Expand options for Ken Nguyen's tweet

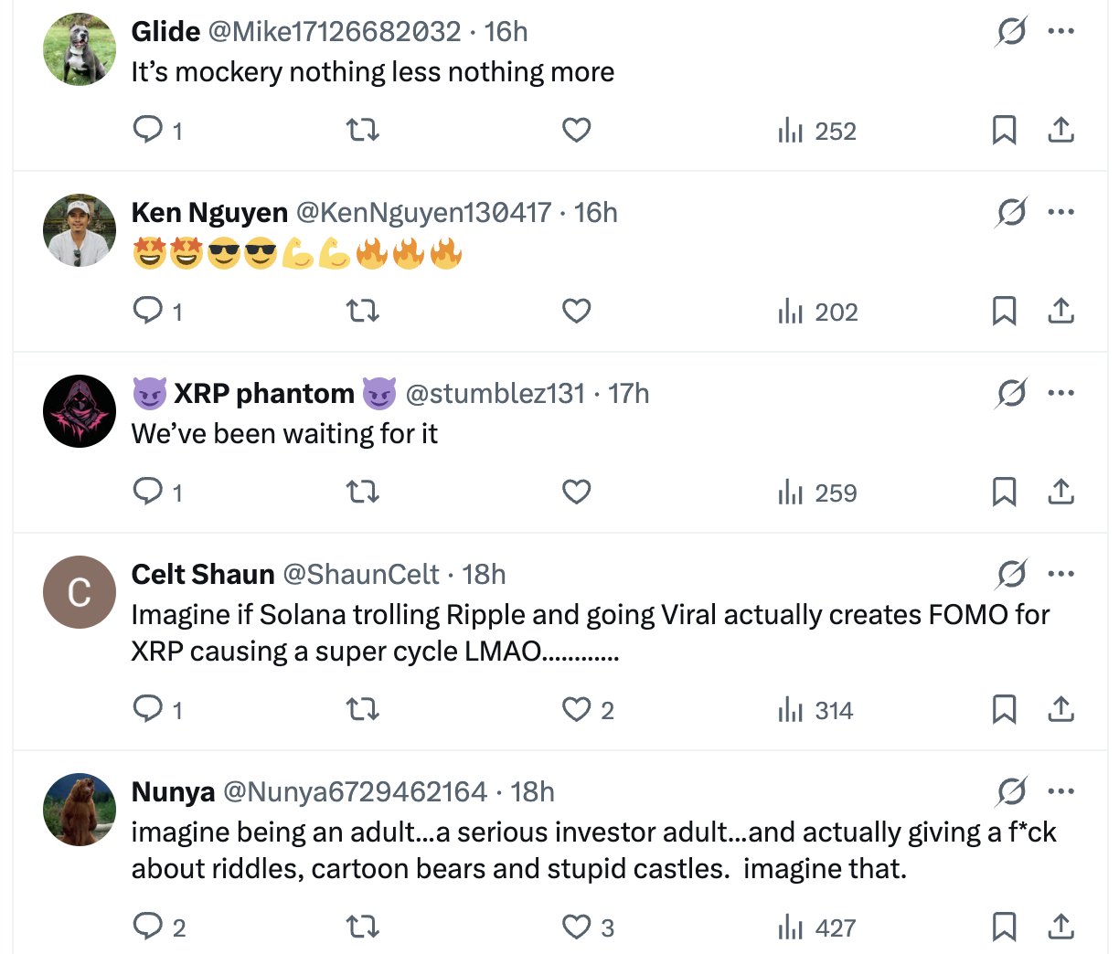[1060, 211]
